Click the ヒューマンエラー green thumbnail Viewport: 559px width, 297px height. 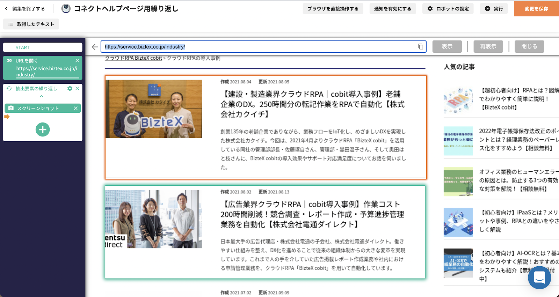tap(458, 181)
